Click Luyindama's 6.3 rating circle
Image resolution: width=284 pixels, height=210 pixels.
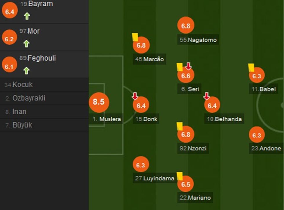click(x=141, y=165)
